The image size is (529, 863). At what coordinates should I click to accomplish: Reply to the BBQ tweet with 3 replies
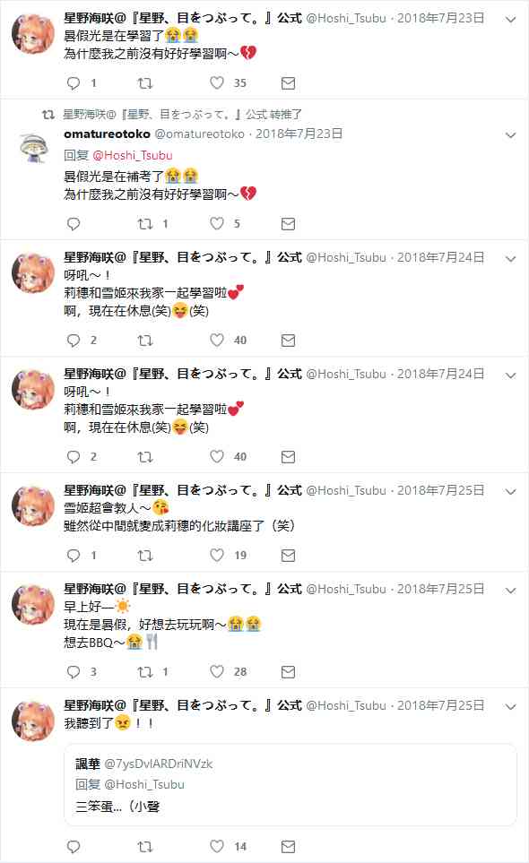74,671
